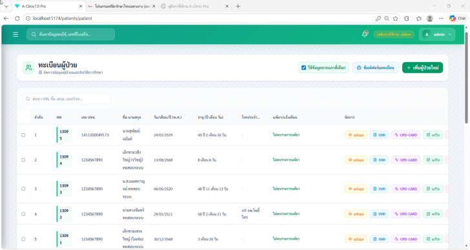Open OPD-CARD for patient row 5
The height and width of the screenshot is (250, 470).
tap(406, 239)
